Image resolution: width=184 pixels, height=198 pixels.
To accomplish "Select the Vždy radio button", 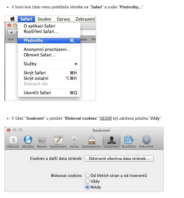I will point(87,181).
